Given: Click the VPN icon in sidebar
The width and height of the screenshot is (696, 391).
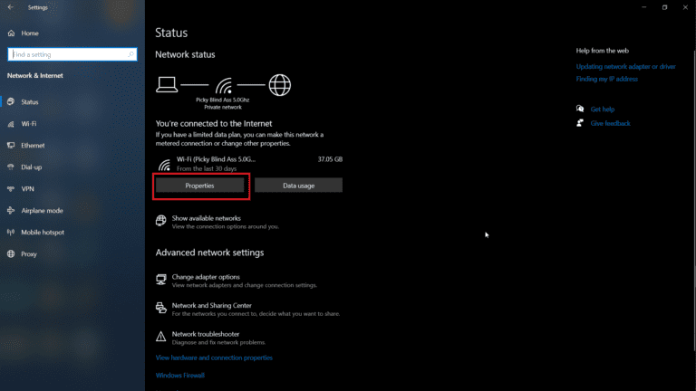Looking at the screenshot, I should (11, 189).
